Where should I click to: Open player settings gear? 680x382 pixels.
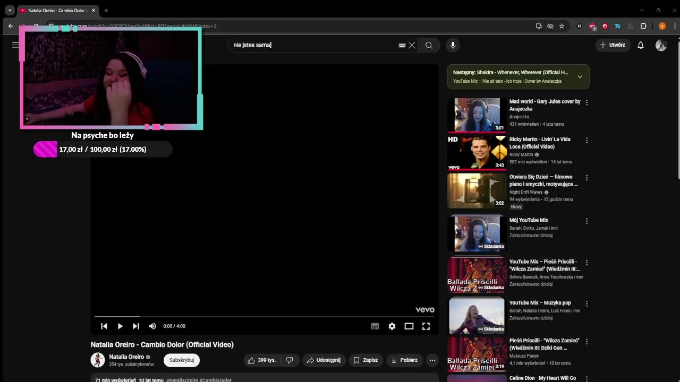tap(392, 326)
